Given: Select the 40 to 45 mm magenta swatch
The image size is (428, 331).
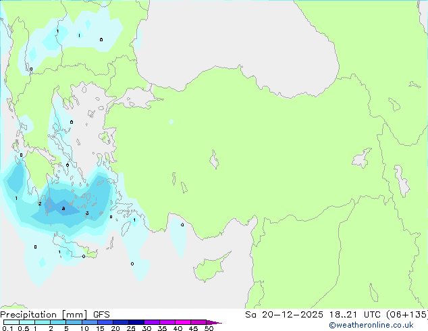Looking at the screenshot, I should (x=183, y=322).
